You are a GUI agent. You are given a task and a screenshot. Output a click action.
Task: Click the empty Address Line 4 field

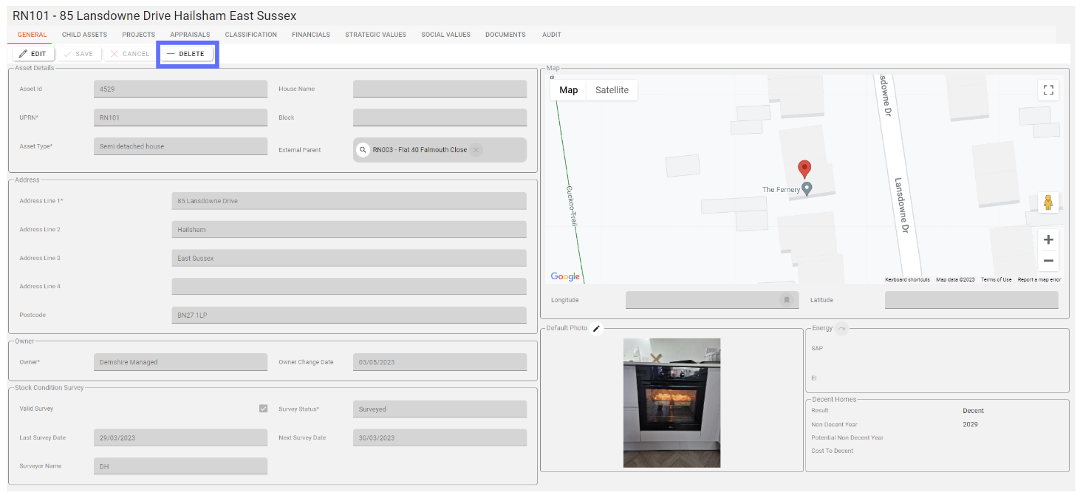[349, 287]
